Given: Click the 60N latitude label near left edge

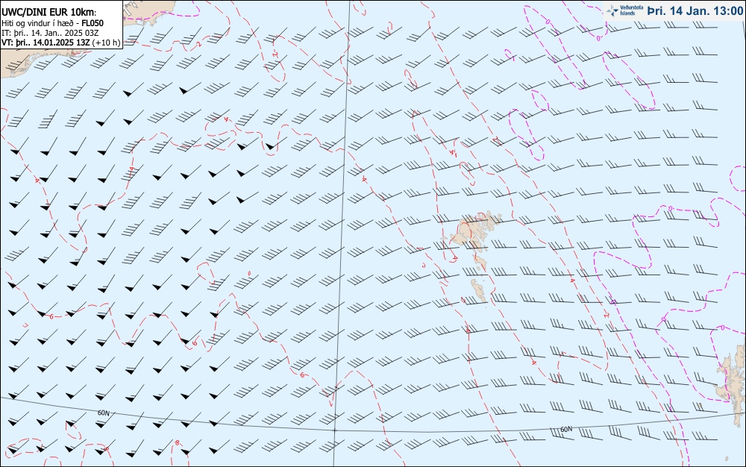Looking at the screenshot, I should 103,413.
